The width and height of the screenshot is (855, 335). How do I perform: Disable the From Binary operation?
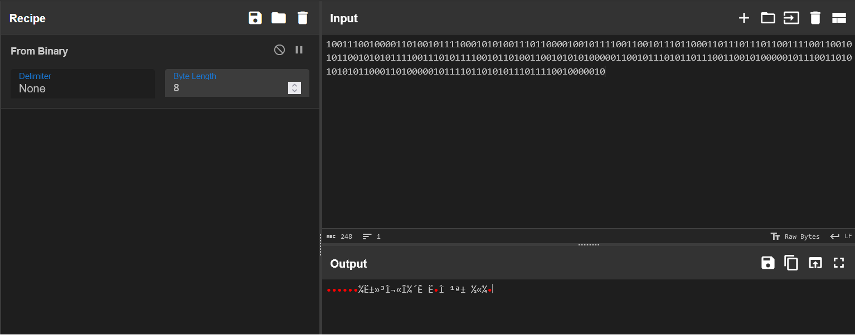click(279, 50)
